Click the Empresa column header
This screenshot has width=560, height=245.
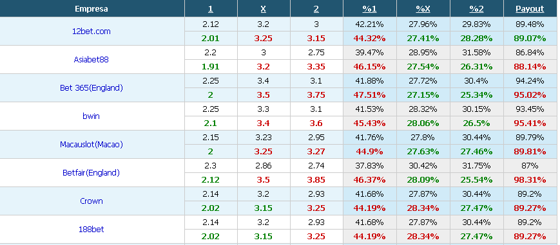coord(92,9)
